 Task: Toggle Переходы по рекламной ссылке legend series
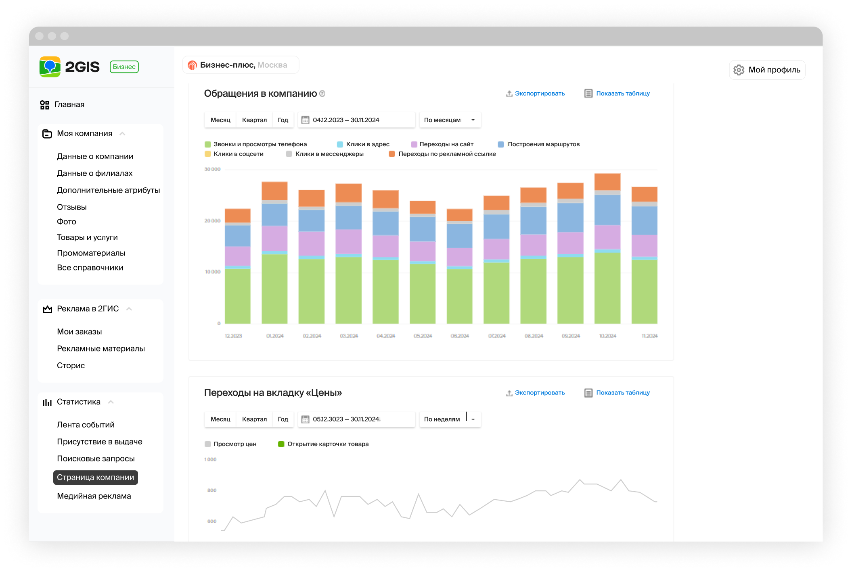point(442,154)
